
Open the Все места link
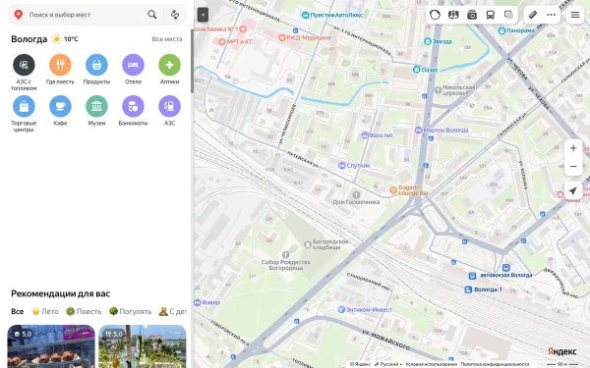click(x=167, y=39)
